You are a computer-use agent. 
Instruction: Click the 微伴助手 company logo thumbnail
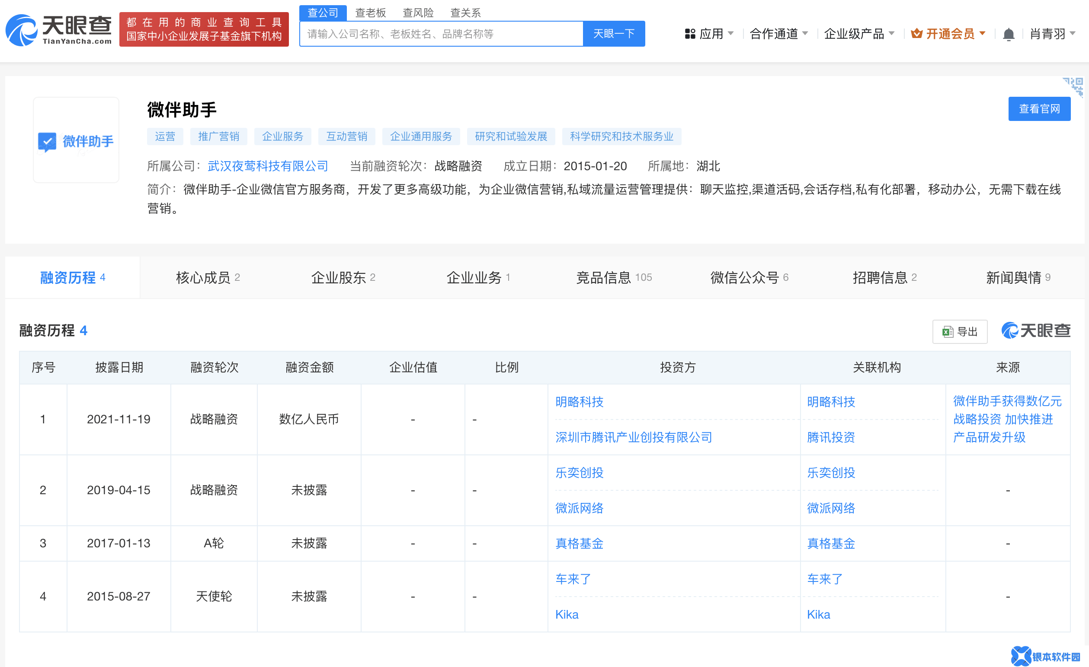pyautogui.click(x=76, y=140)
